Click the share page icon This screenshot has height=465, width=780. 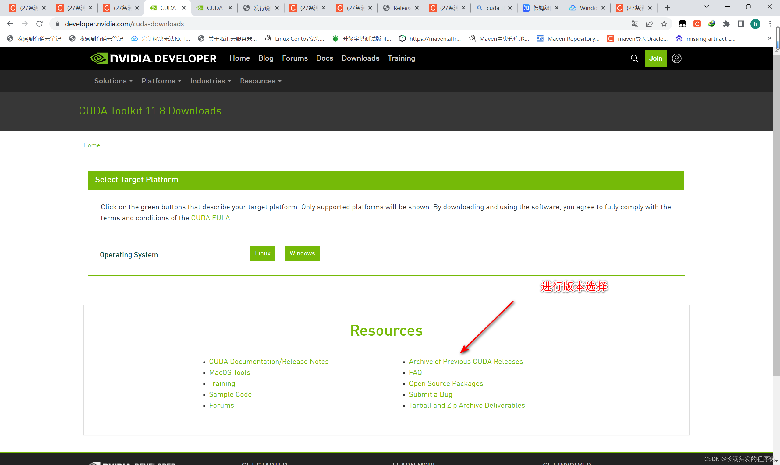point(649,24)
